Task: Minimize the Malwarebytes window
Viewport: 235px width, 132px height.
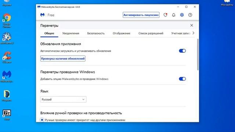Action: coord(178,7)
